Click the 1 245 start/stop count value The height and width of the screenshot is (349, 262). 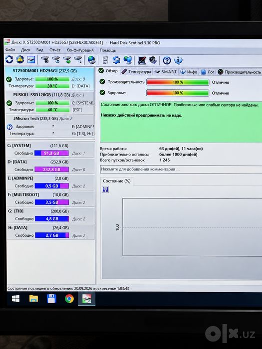[164, 160]
